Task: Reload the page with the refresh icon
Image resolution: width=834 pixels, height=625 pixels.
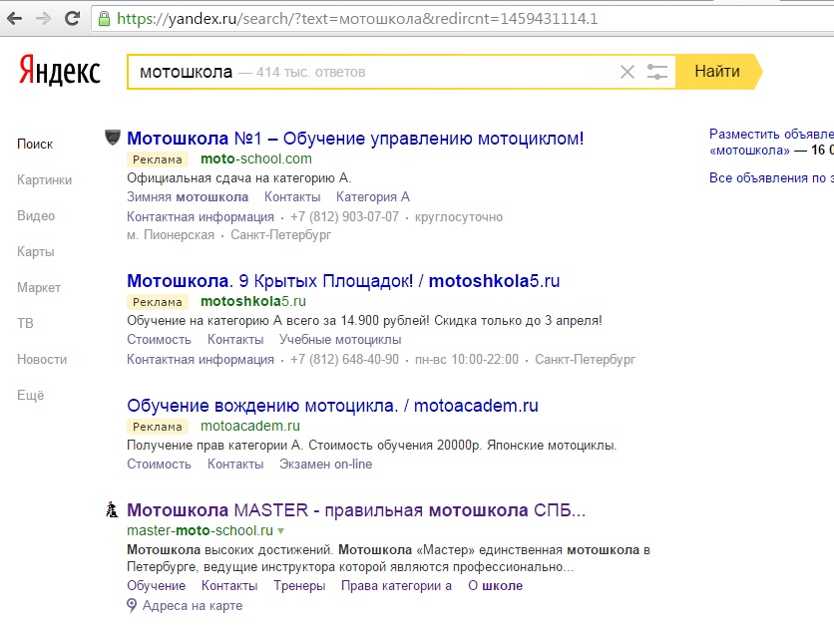Action: coord(72,19)
